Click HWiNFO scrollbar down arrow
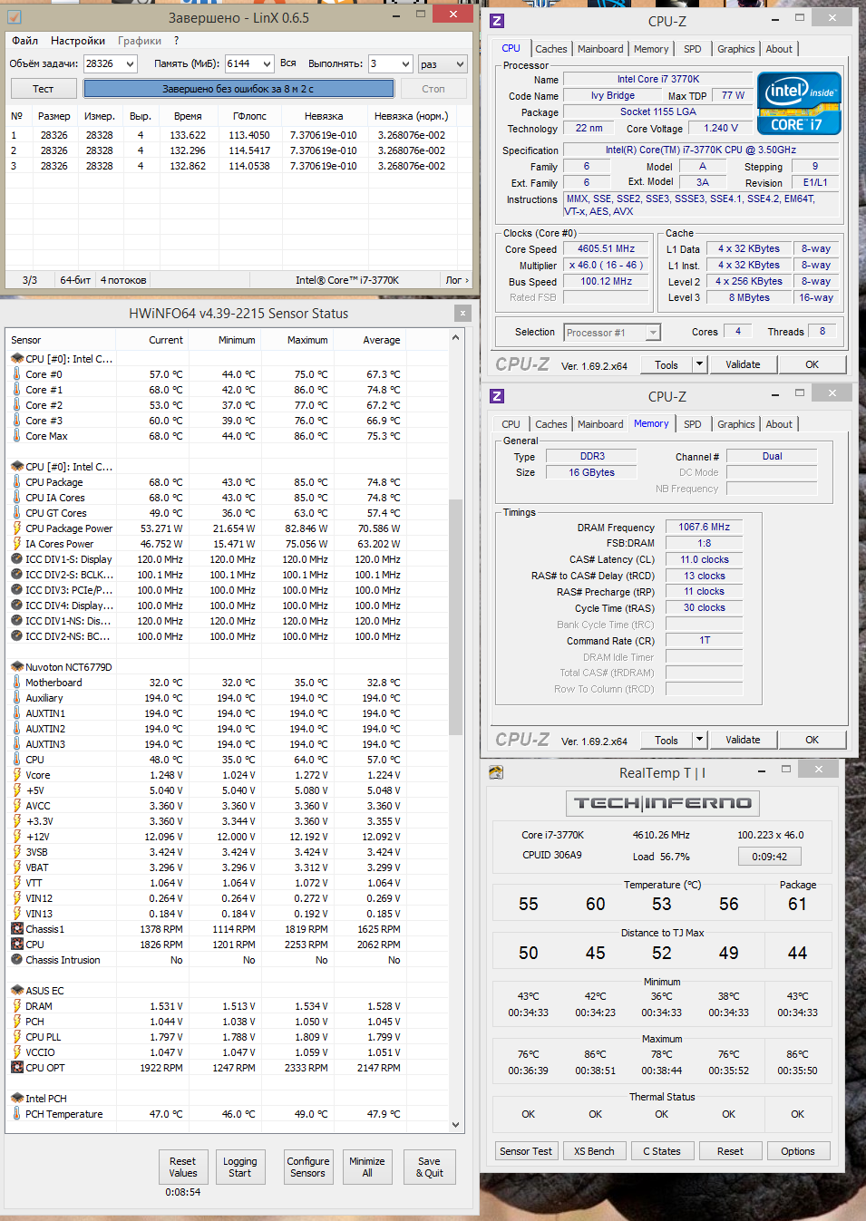Screen dimensions: 866x1221 (x=455, y=1125)
